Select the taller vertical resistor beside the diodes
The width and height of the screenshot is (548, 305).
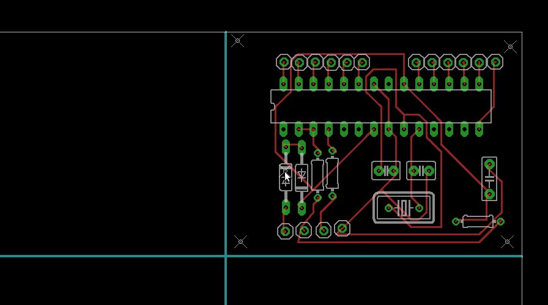pyautogui.click(x=332, y=173)
